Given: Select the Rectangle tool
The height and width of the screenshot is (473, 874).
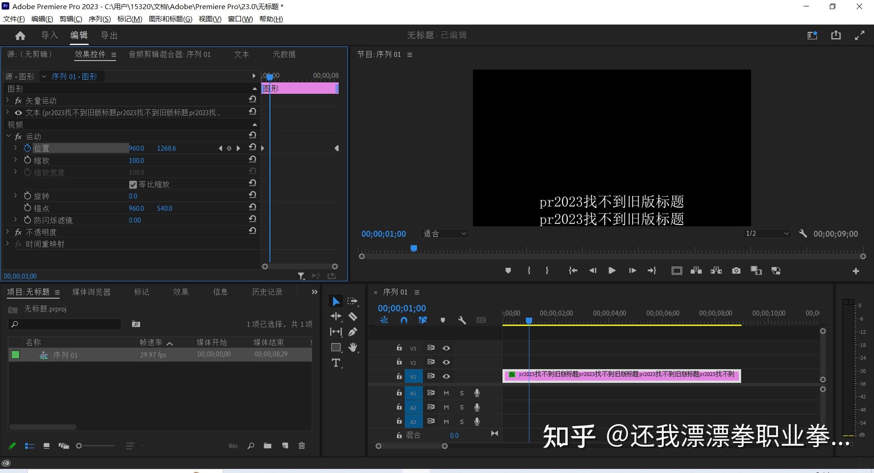Looking at the screenshot, I should [x=336, y=347].
